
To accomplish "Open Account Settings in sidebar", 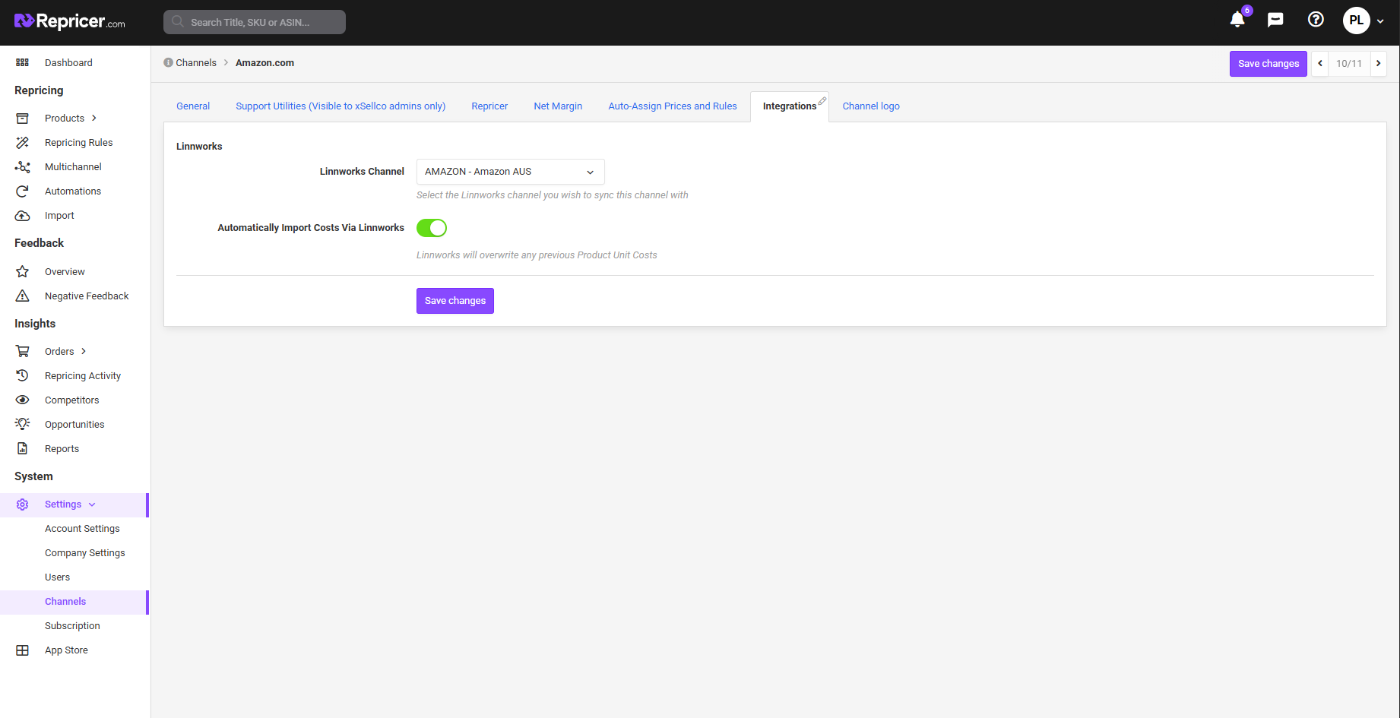I will (82, 529).
